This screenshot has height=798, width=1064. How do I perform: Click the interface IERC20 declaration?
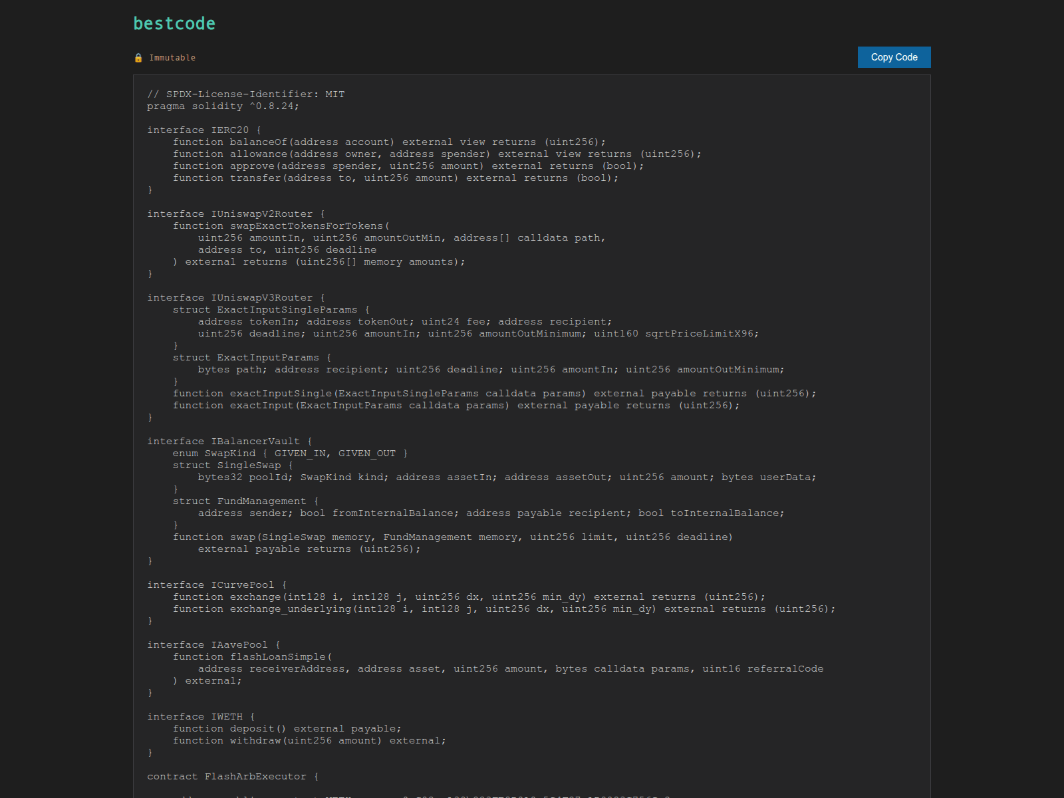click(x=204, y=130)
